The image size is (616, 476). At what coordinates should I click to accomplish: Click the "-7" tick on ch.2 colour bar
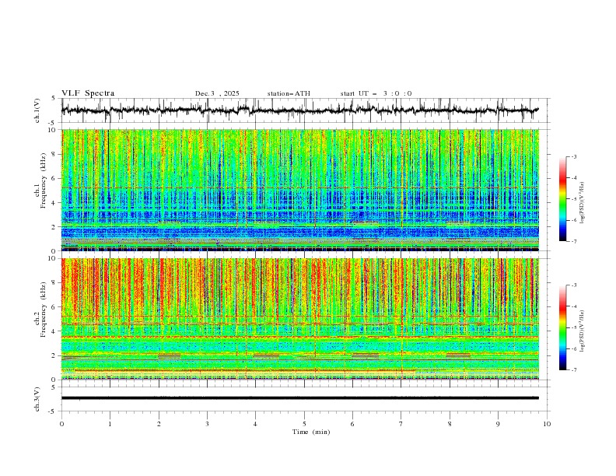pyautogui.click(x=574, y=370)
